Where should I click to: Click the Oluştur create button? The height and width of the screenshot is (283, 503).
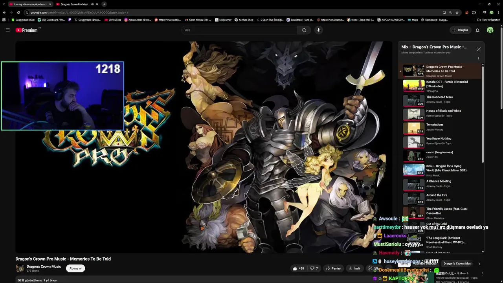(x=460, y=30)
